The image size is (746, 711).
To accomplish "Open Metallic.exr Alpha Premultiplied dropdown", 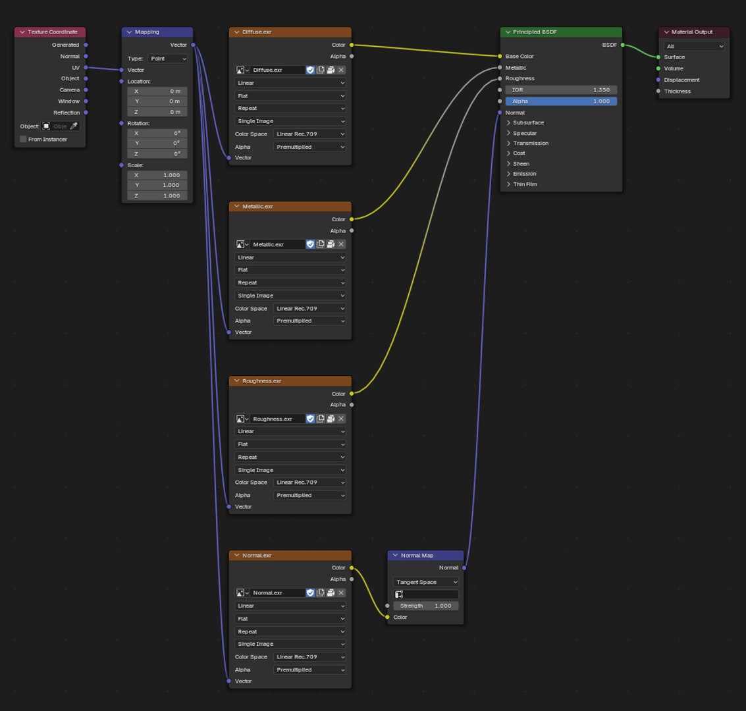I will pos(309,321).
